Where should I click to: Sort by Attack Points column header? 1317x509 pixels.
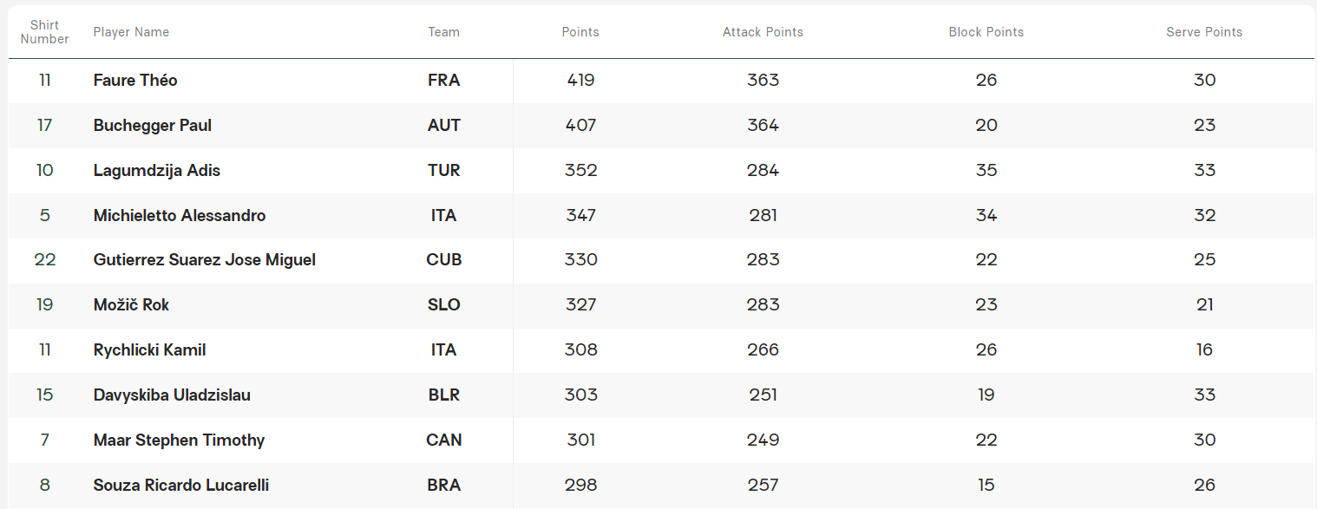pyautogui.click(x=763, y=32)
